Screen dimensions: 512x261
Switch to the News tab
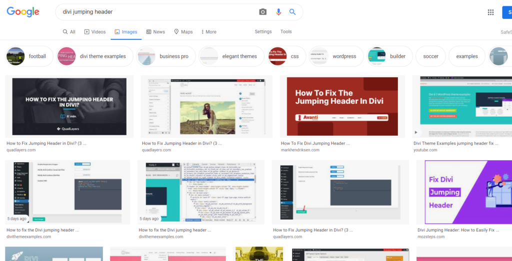coord(155,32)
